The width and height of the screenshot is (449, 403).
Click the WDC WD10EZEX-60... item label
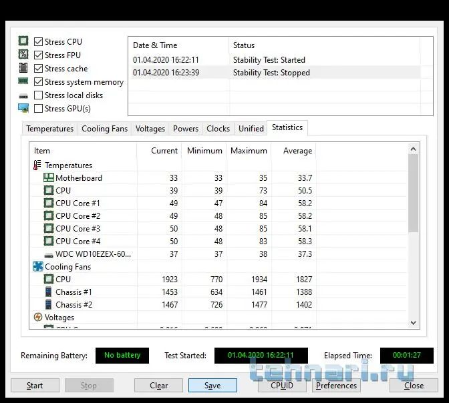click(x=93, y=254)
